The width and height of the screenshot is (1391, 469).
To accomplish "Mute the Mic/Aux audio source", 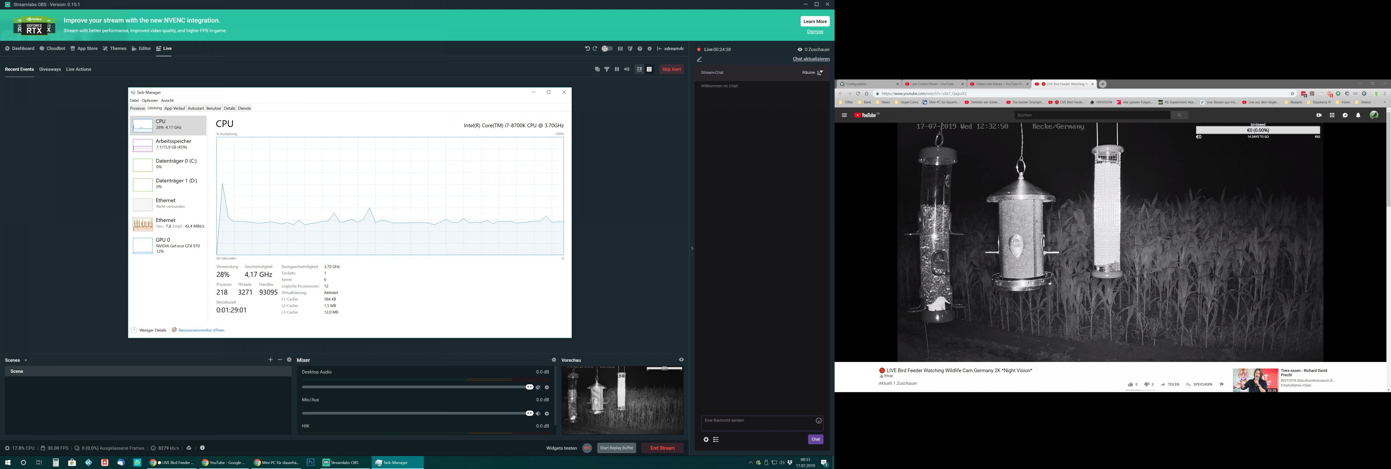I will 538,414.
